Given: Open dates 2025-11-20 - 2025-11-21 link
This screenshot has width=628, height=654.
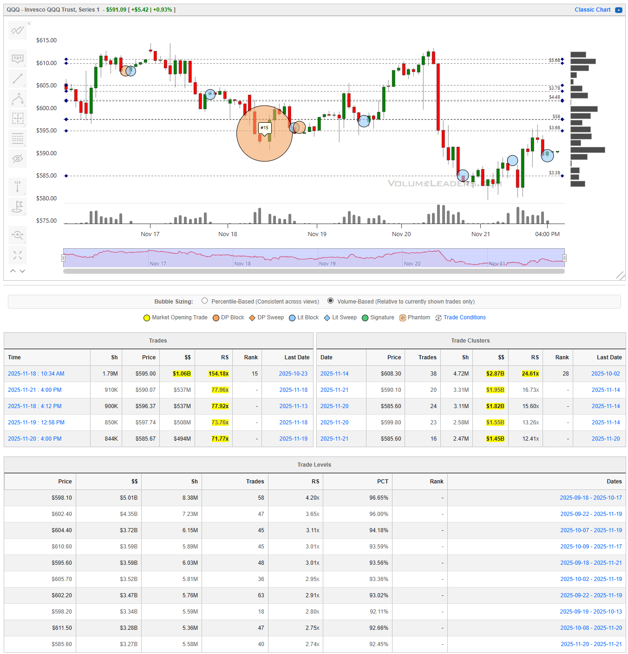Looking at the screenshot, I should click(x=591, y=644).
